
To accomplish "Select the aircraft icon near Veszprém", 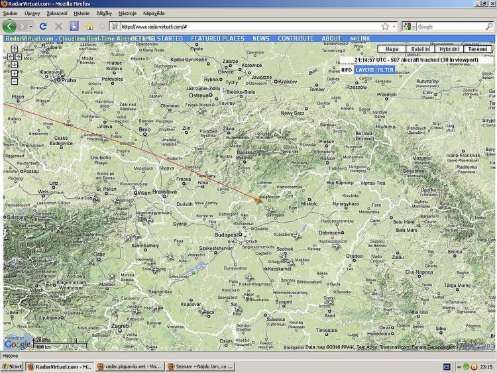I will [x=170, y=256].
